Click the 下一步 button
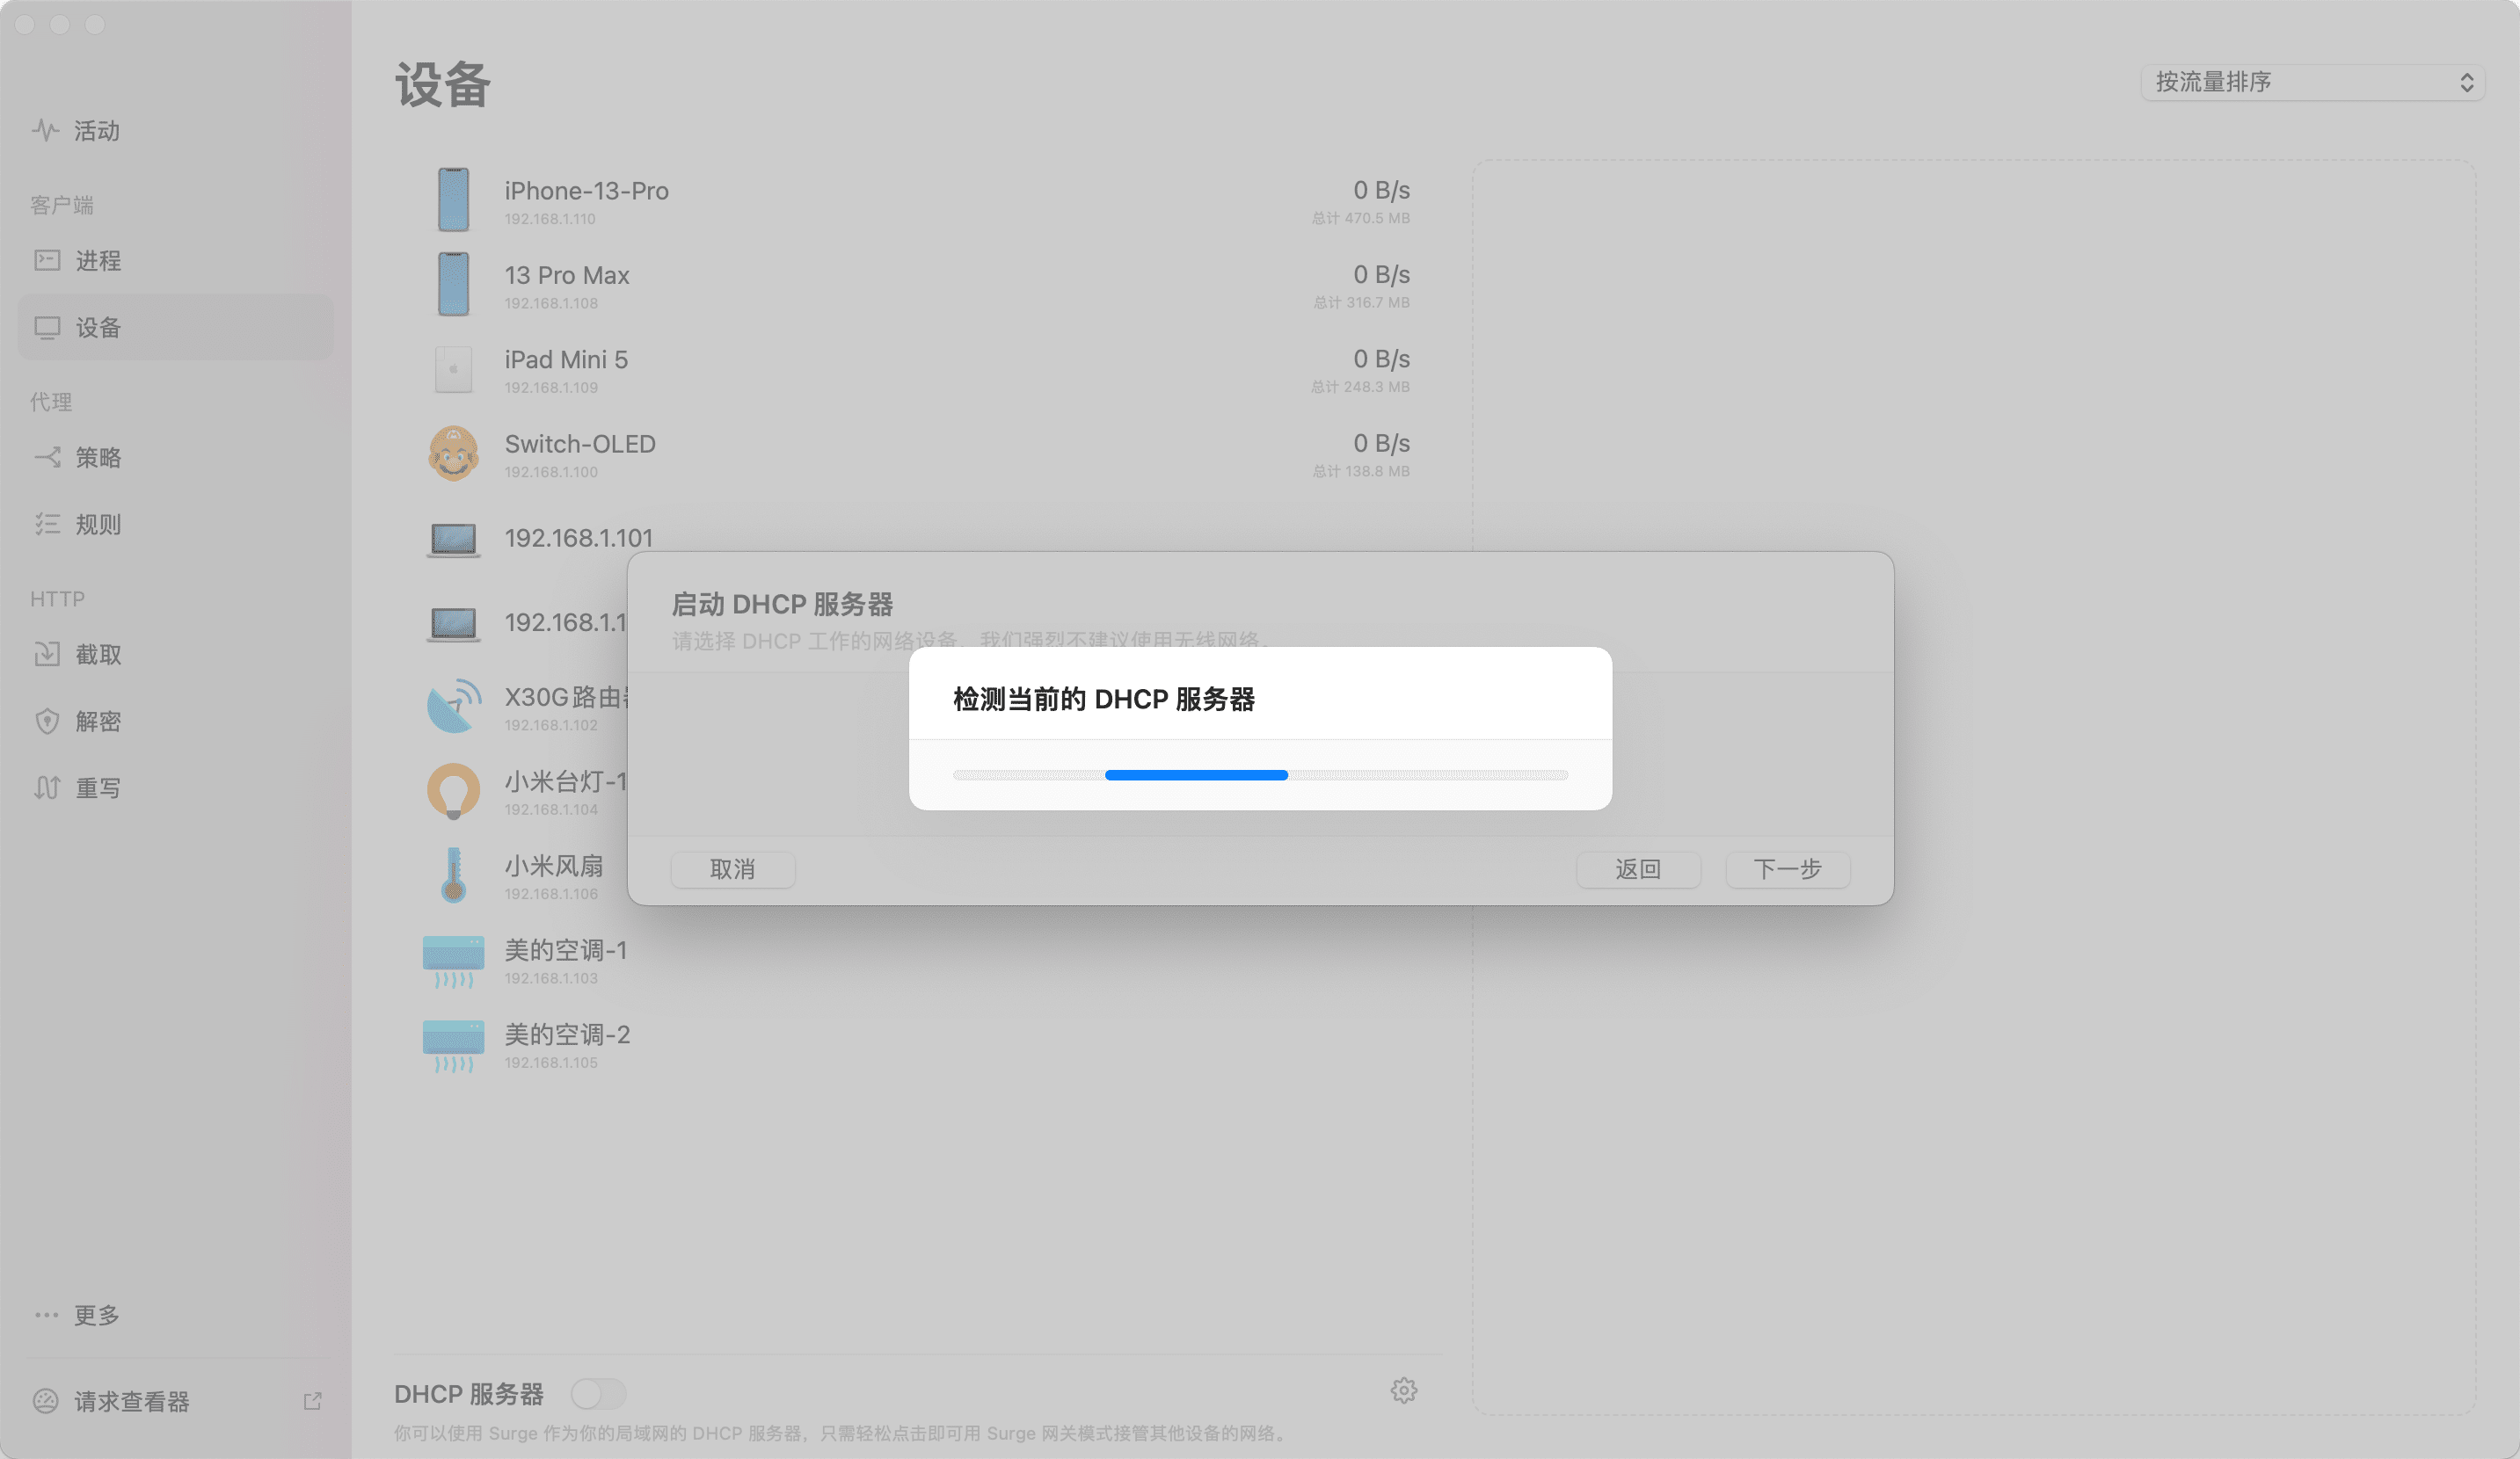This screenshot has width=2520, height=1459. [x=1787, y=868]
